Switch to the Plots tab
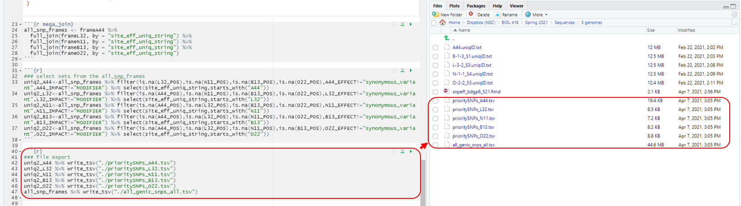This screenshot has height=206, width=741. click(x=454, y=6)
